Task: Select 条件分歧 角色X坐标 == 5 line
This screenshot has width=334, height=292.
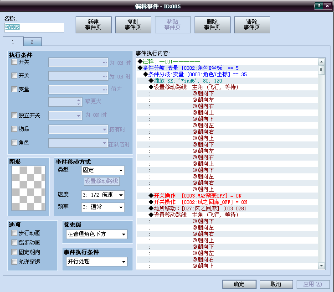Action: click(x=227, y=68)
